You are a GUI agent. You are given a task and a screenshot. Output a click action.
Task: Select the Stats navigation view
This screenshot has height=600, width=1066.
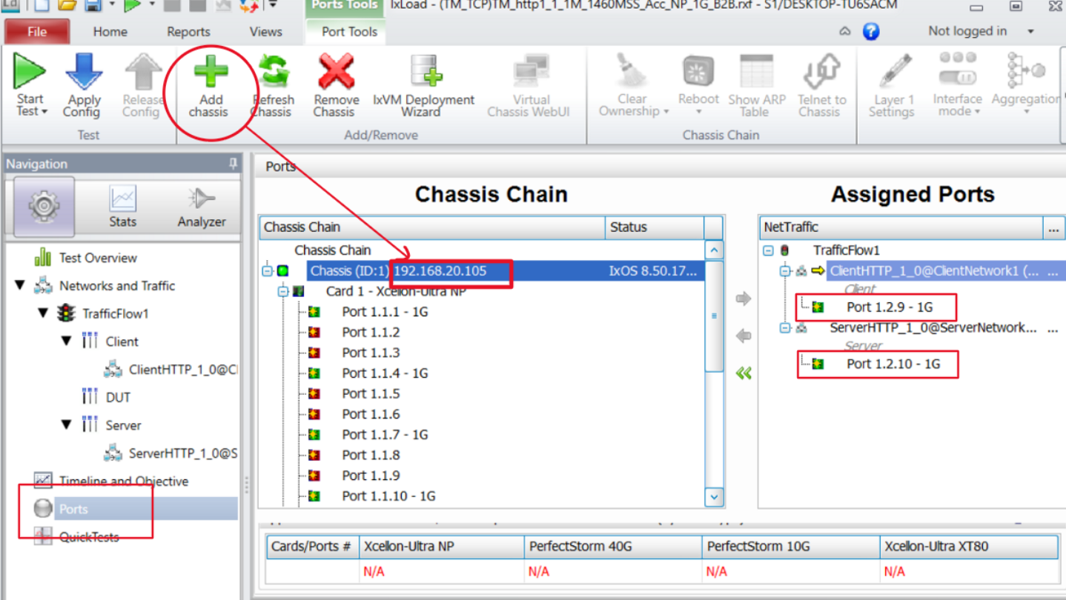(122, 207)
